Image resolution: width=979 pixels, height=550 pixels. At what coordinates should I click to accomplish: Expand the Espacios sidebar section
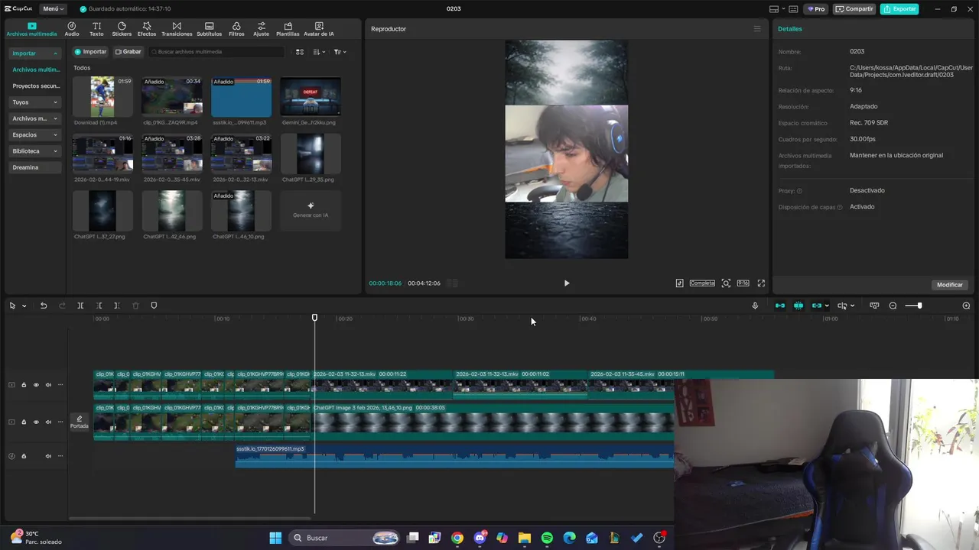tap(35, 134)
